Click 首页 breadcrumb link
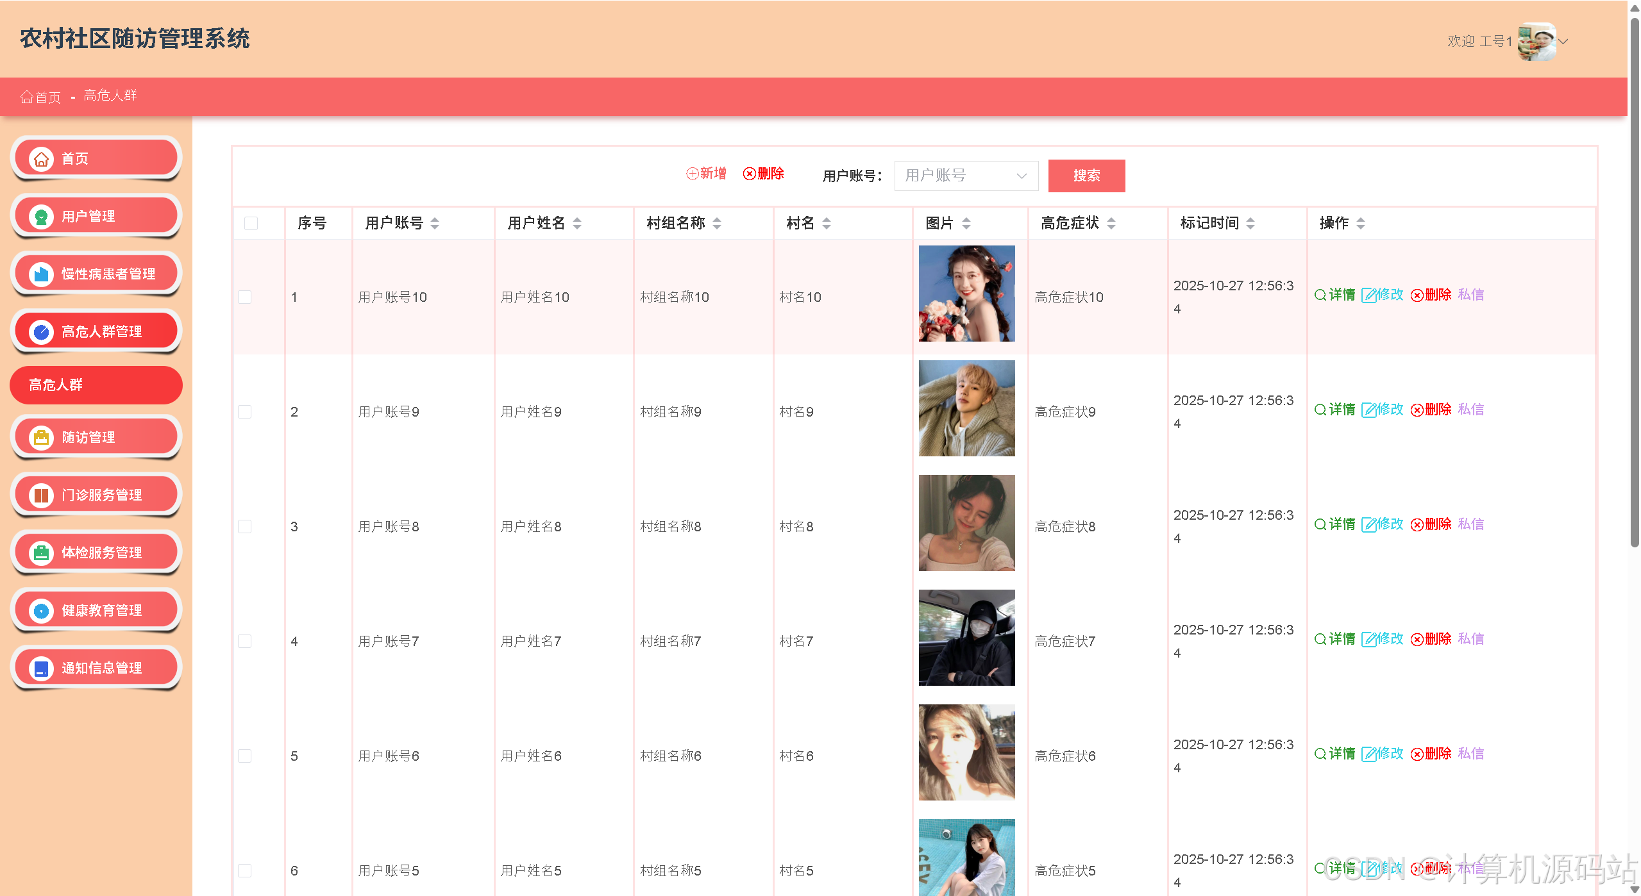This screenshot has width=1641, height=896. (41, 97)
